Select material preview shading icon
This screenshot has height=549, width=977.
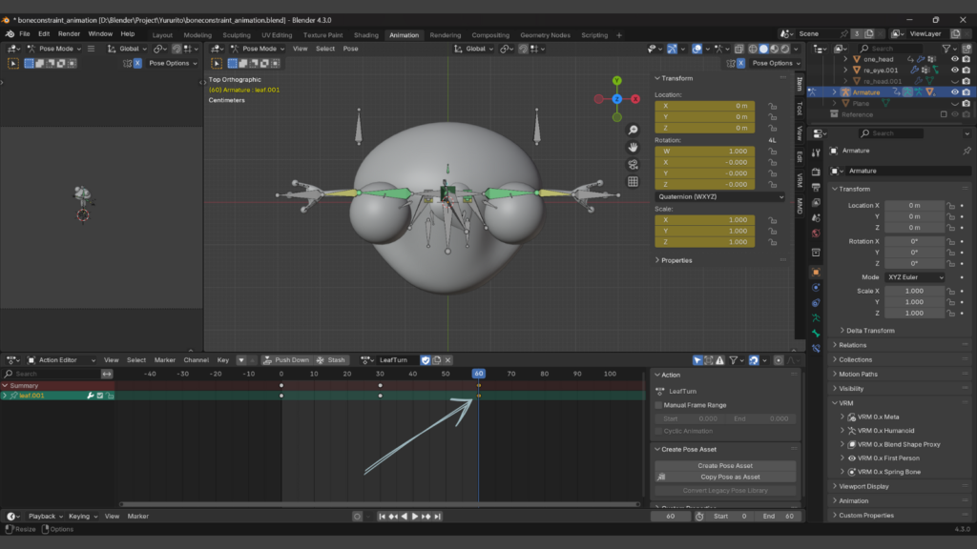point(774,49)
